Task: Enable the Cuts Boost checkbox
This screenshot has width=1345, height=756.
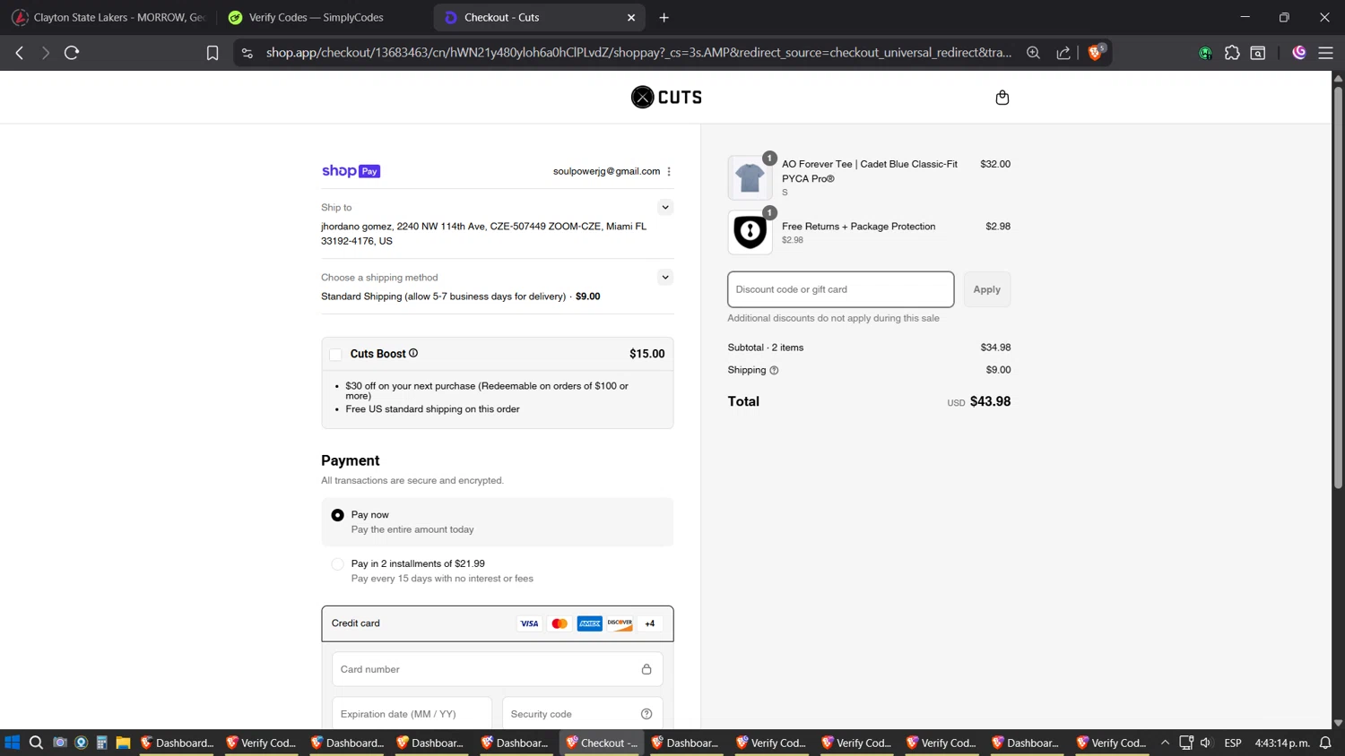Action: tap(335, 355)
